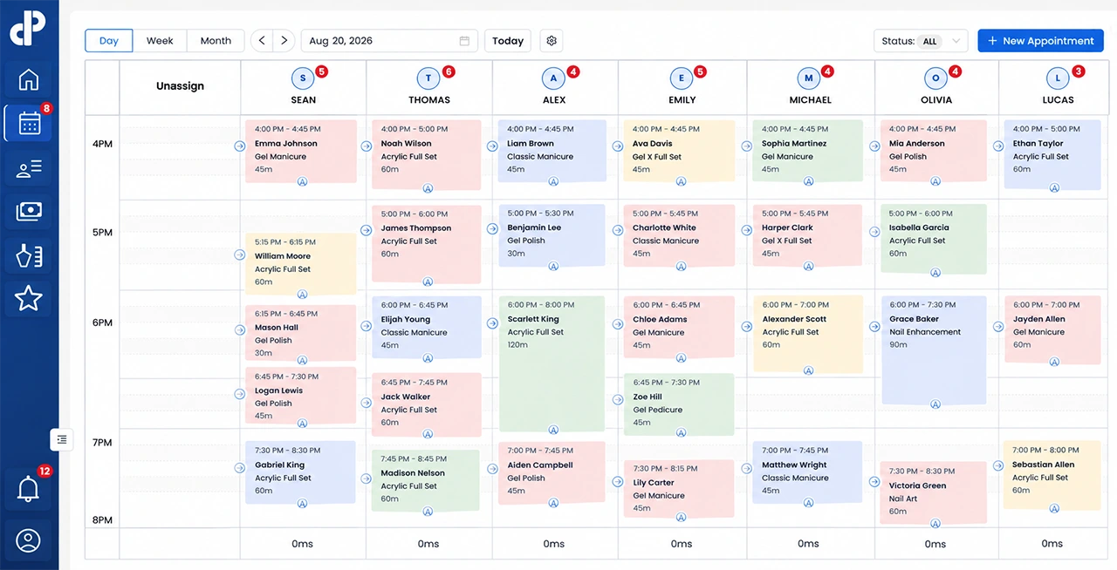Go to next day with right chevron
This screenshot has width=1117, height=570.
[284, 41]
